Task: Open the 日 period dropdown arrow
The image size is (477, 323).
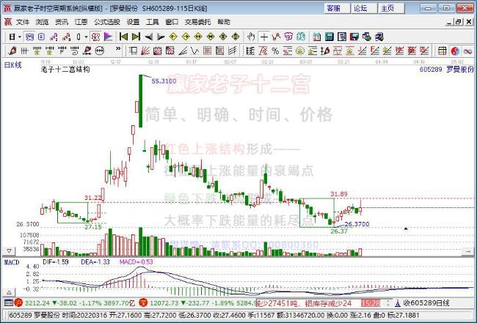Action: pos(20,37)
